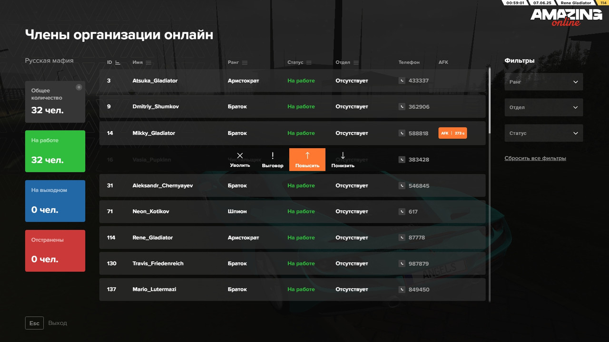The width and height of the screenshot is (609, 342).
Task: Sort by Имя column icon
Action: [148, 63]
